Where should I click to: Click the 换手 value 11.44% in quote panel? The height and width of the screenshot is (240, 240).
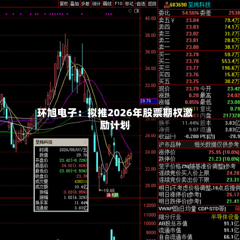tap(191, 123)
